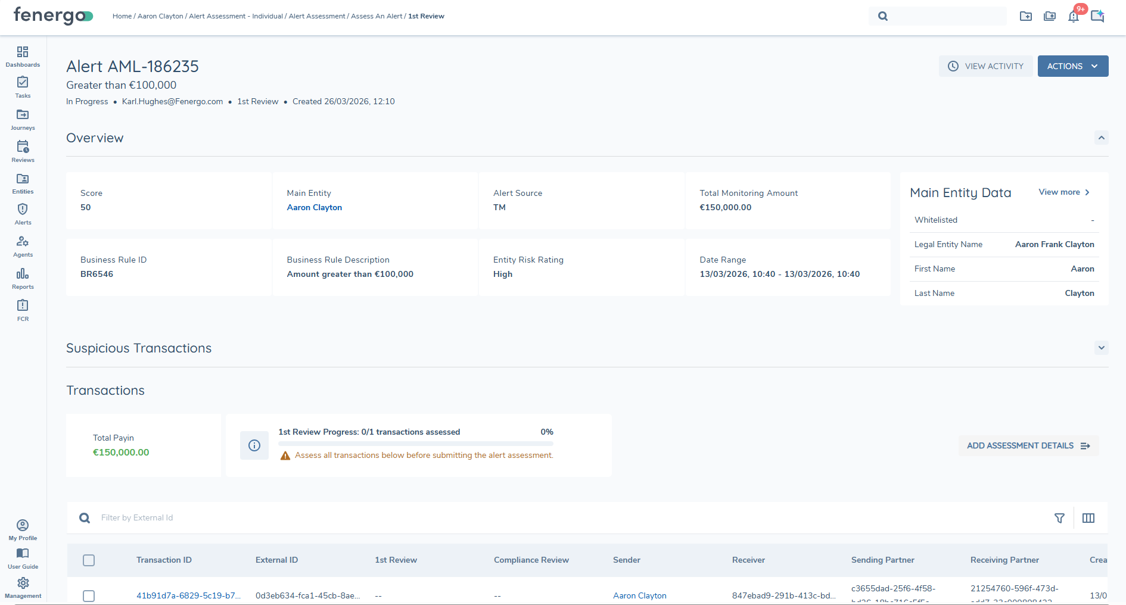Tick the select-all transactions header checkbox
Screen dimensions: 1126x605
89,560
